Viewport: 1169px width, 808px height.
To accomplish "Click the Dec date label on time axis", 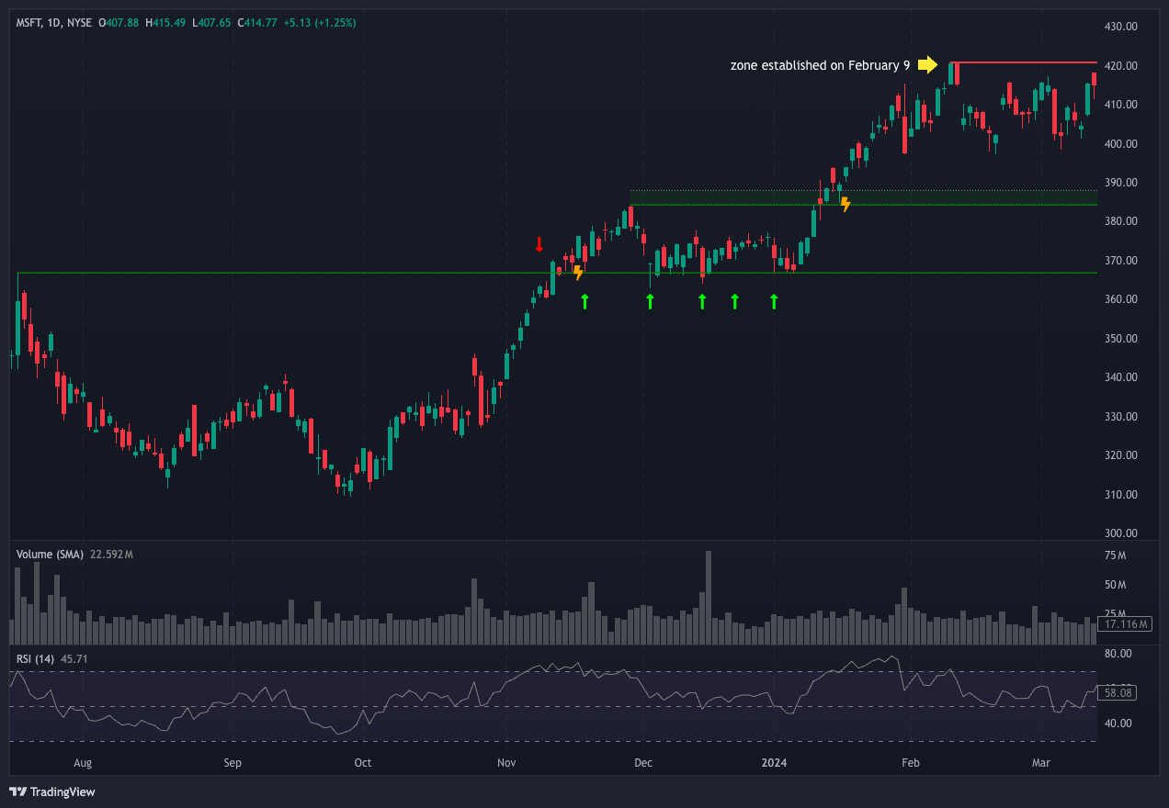I will [643, 763].
